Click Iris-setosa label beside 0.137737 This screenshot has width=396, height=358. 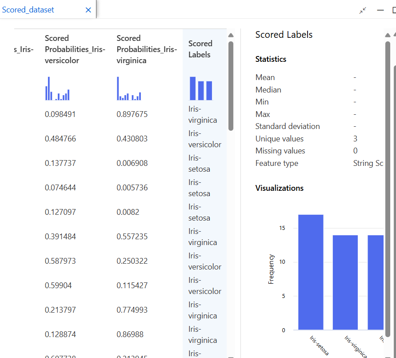[x=199, y=164]
